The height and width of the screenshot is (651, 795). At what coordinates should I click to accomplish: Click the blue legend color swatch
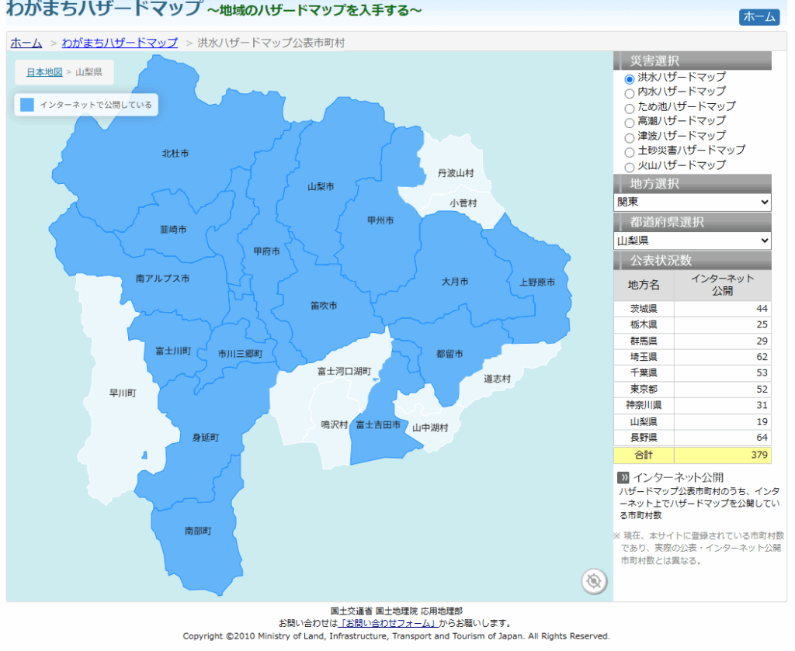27,105
